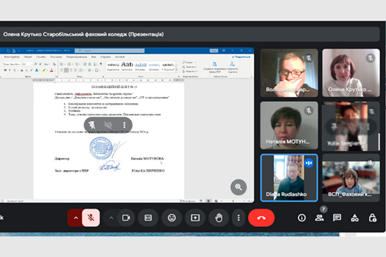
Task: Click Sort icon in Word paragraph group
Action: click(95, 64)
